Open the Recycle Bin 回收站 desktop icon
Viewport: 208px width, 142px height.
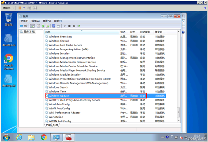tap(9, 19)
